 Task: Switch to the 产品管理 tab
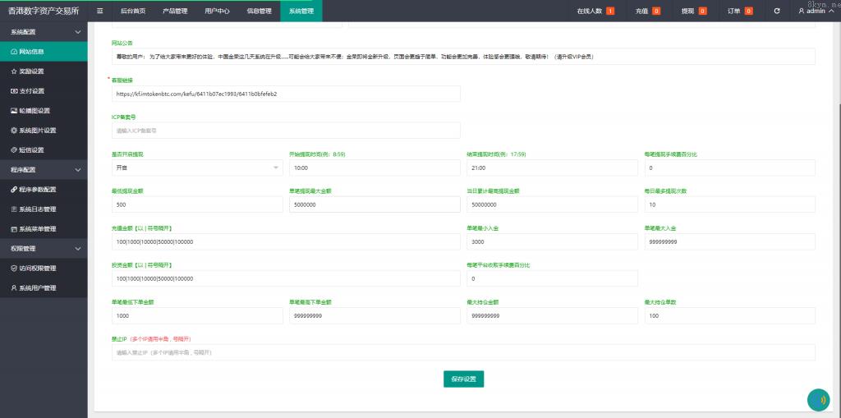(174, 11)
